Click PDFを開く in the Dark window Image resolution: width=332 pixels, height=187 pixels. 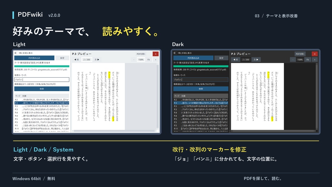click(x=300, y=54)
